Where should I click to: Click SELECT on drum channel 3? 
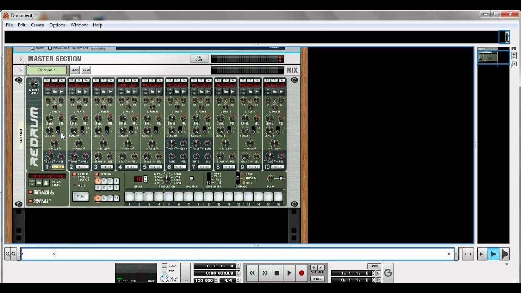click(x=107, y=167)
